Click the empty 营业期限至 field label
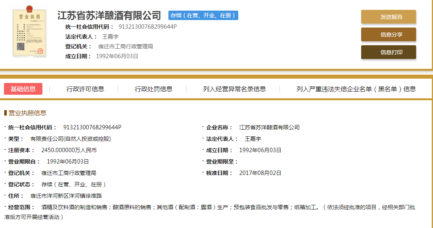Viewport: 433px width, 228px height. 222,162
